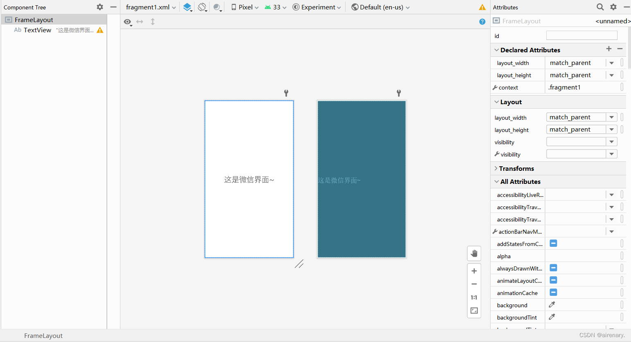Open declared layout_width value dropdown arrow
The height and width of the screenshot is (342, 631).
pyautogui.click(x=612, y=63)
